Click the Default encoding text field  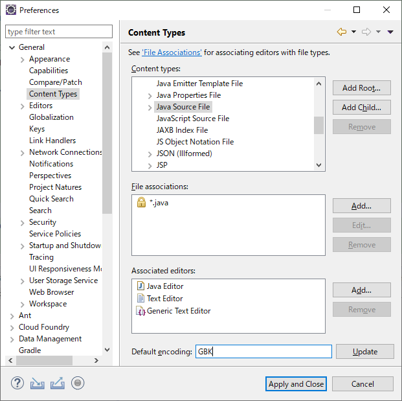[x=263, y=352]
